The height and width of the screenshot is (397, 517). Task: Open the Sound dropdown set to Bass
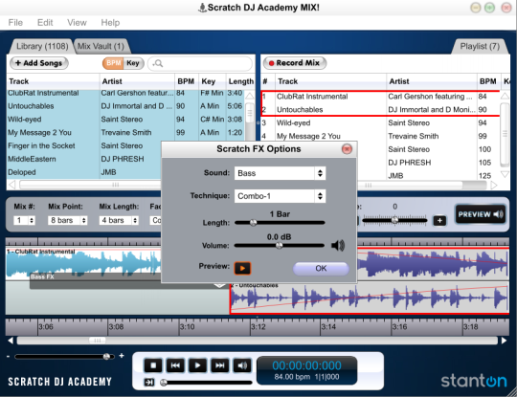point(280,173)
